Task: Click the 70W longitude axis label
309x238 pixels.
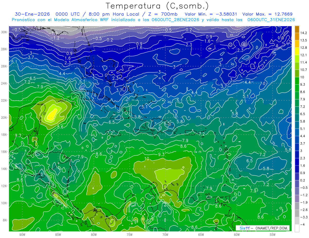Action: [165, 235]
